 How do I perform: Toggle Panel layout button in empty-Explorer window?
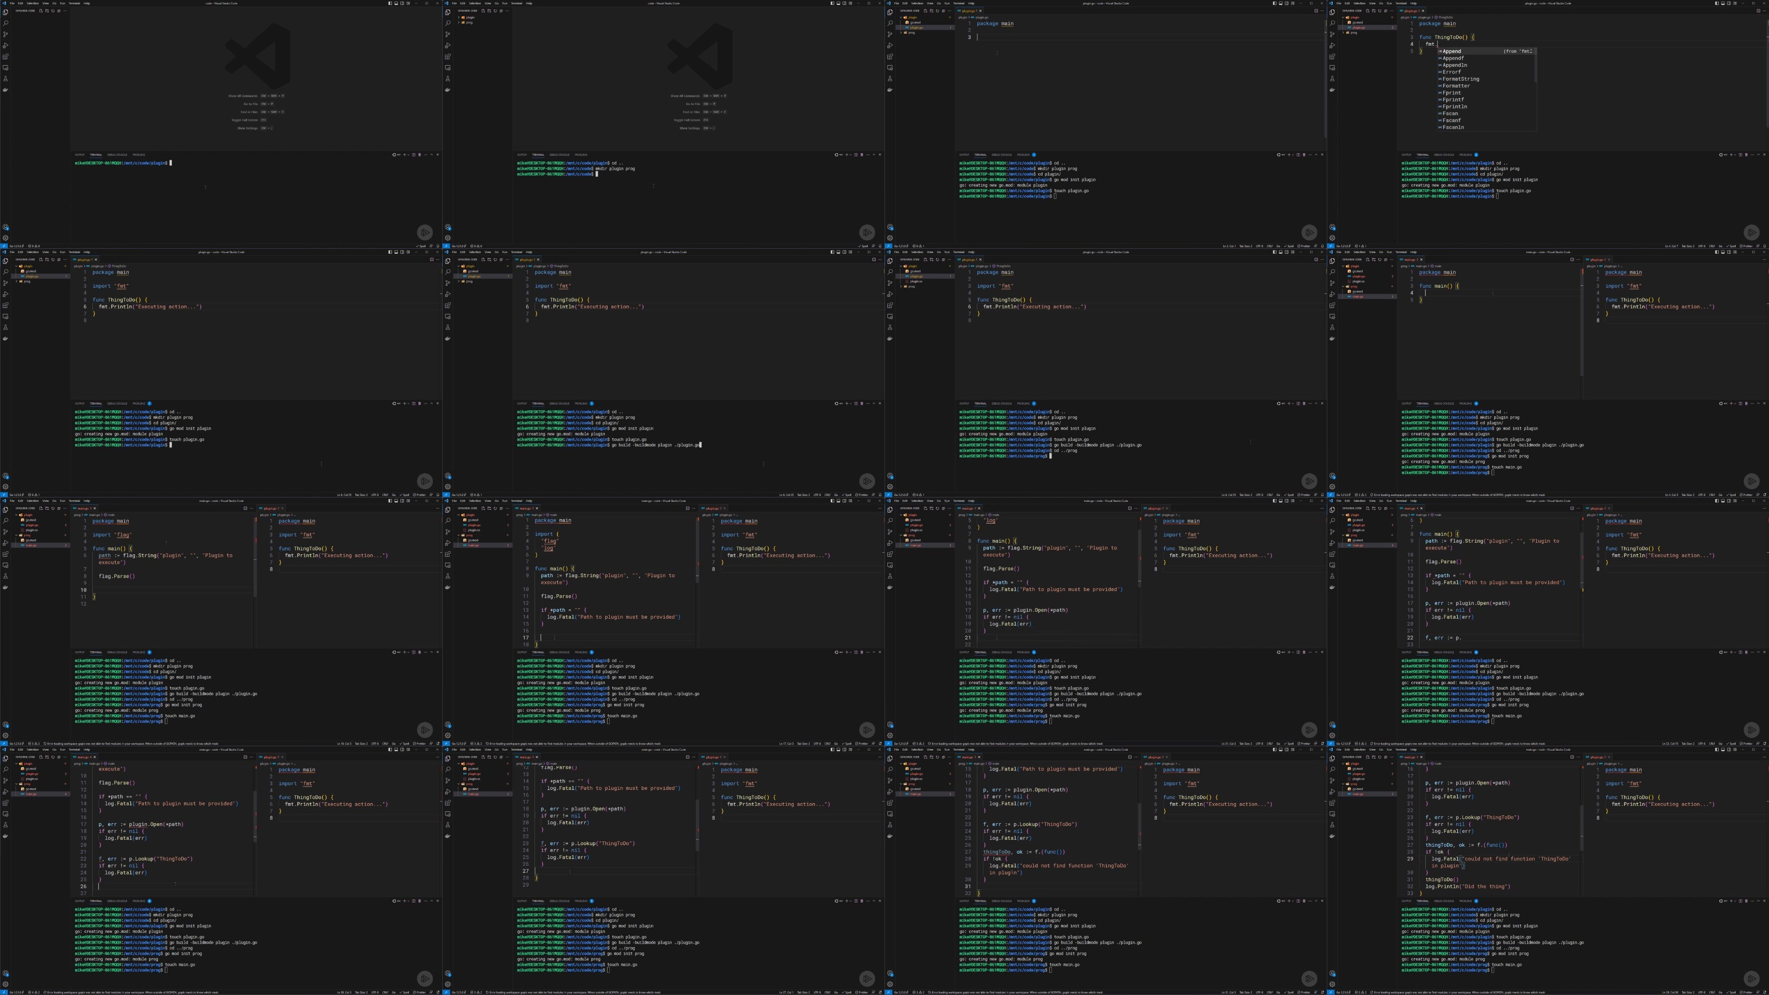pyautogui.click(x=396, y=3)
